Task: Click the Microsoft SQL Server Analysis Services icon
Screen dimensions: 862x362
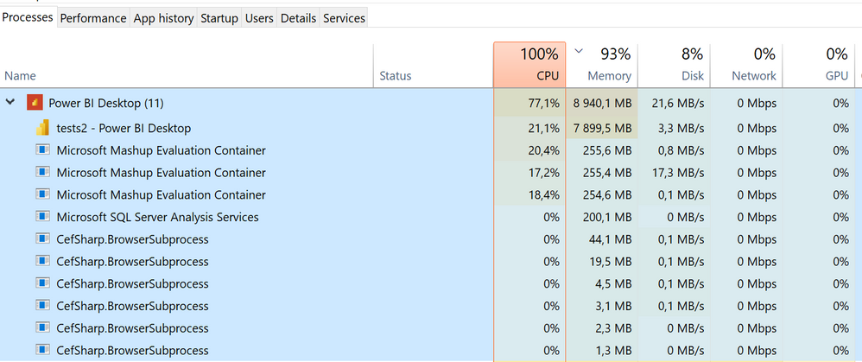Action: (43, 217)
